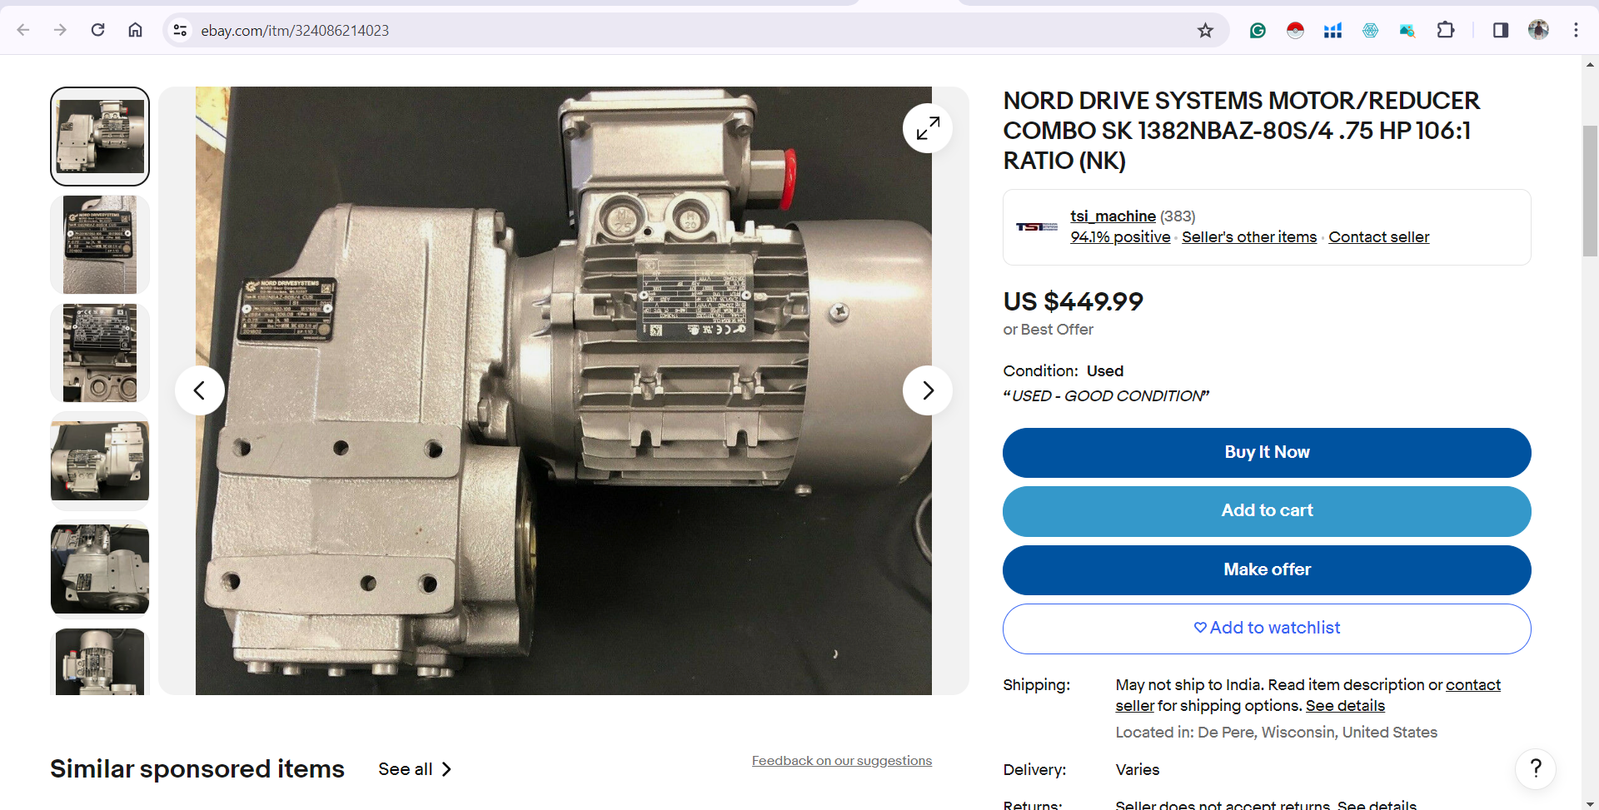Image resolution: width=1599 pixels, height=810 pixels.
Task: Click the main product photo
Action: click(x=564, y=390)
